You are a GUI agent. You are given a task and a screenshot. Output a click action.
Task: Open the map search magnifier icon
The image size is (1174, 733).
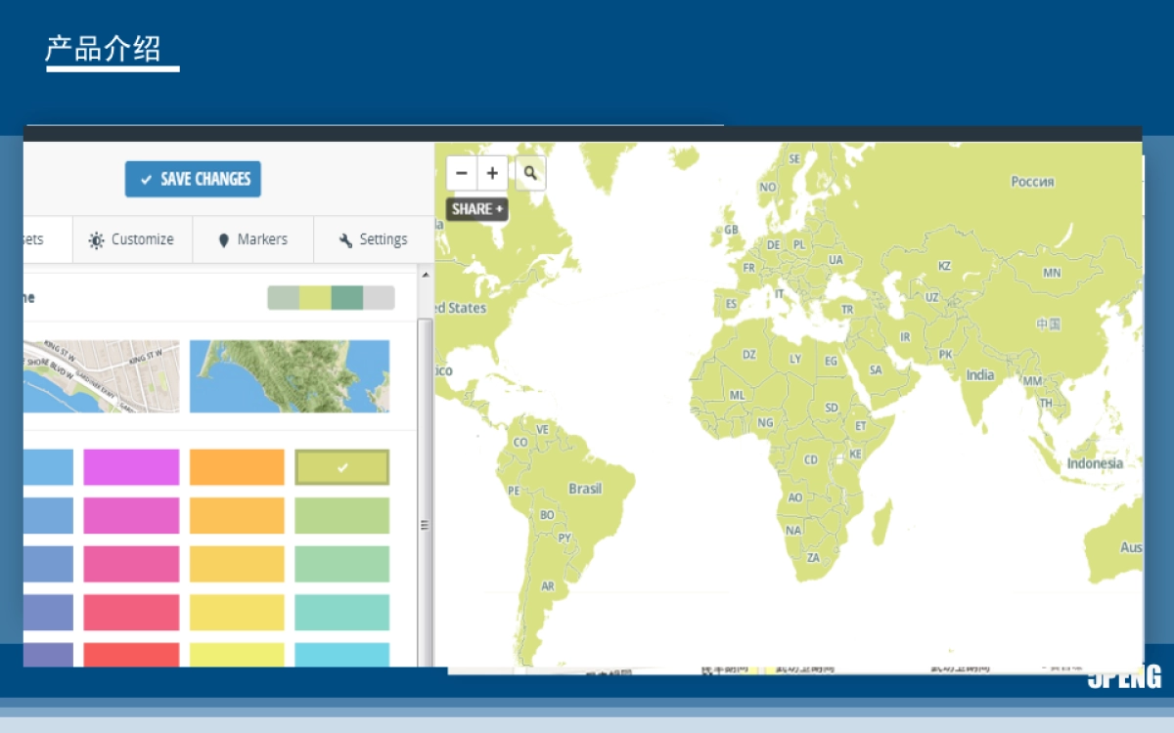coord(530,173)
